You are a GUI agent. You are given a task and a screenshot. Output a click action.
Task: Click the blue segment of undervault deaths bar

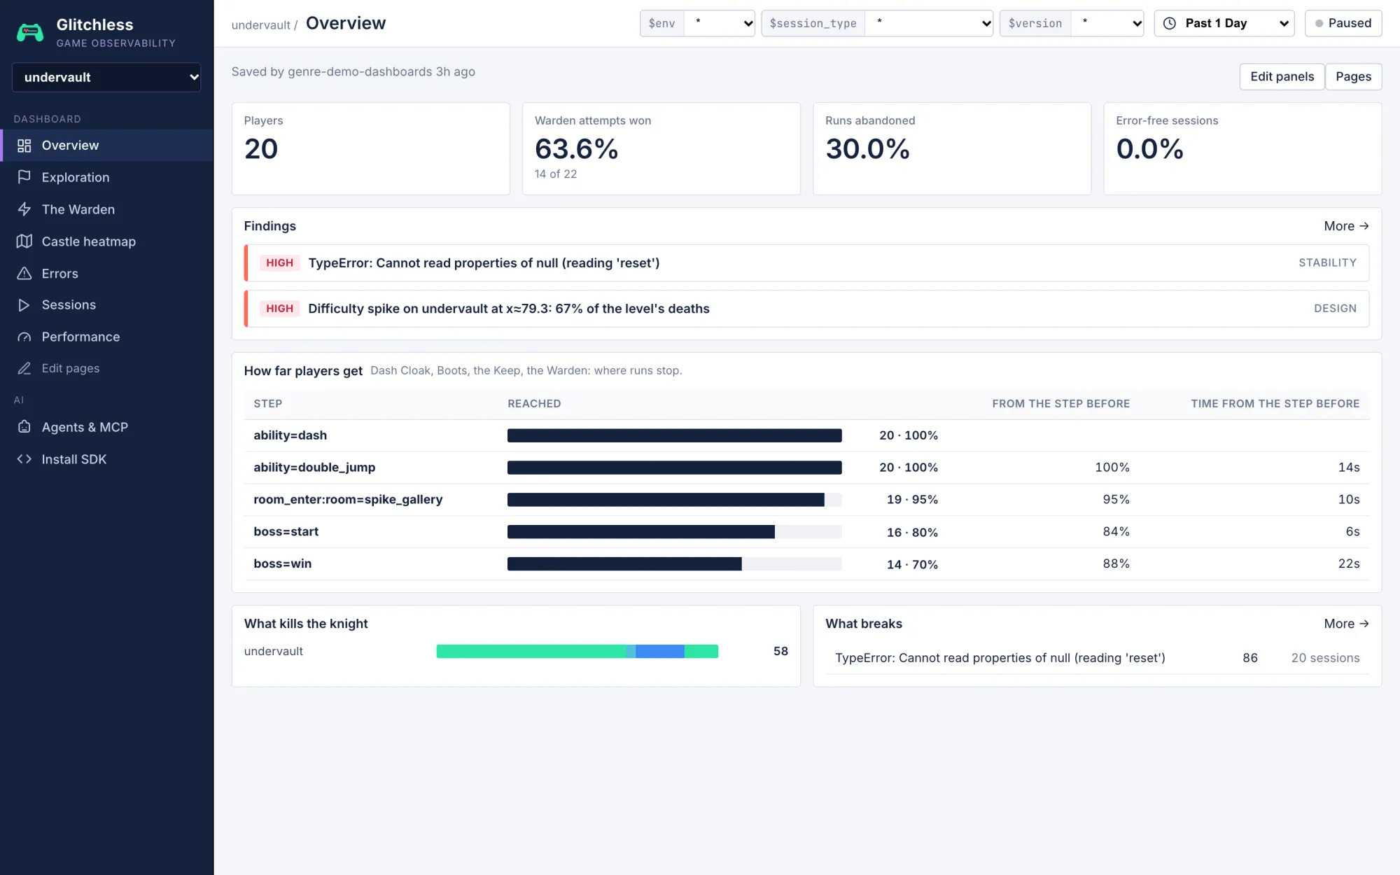coord(659,652)
